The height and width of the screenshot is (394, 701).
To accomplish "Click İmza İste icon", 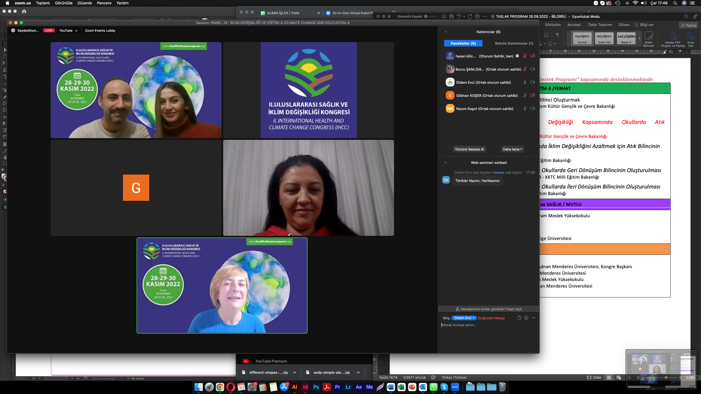I will 691,39.
